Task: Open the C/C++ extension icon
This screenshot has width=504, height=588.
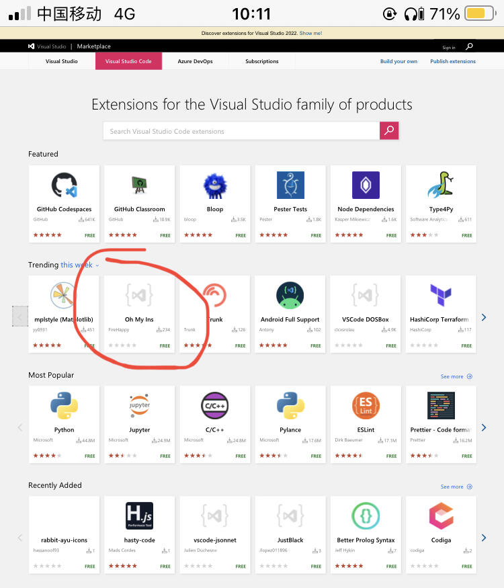Action: coord(215,405)
